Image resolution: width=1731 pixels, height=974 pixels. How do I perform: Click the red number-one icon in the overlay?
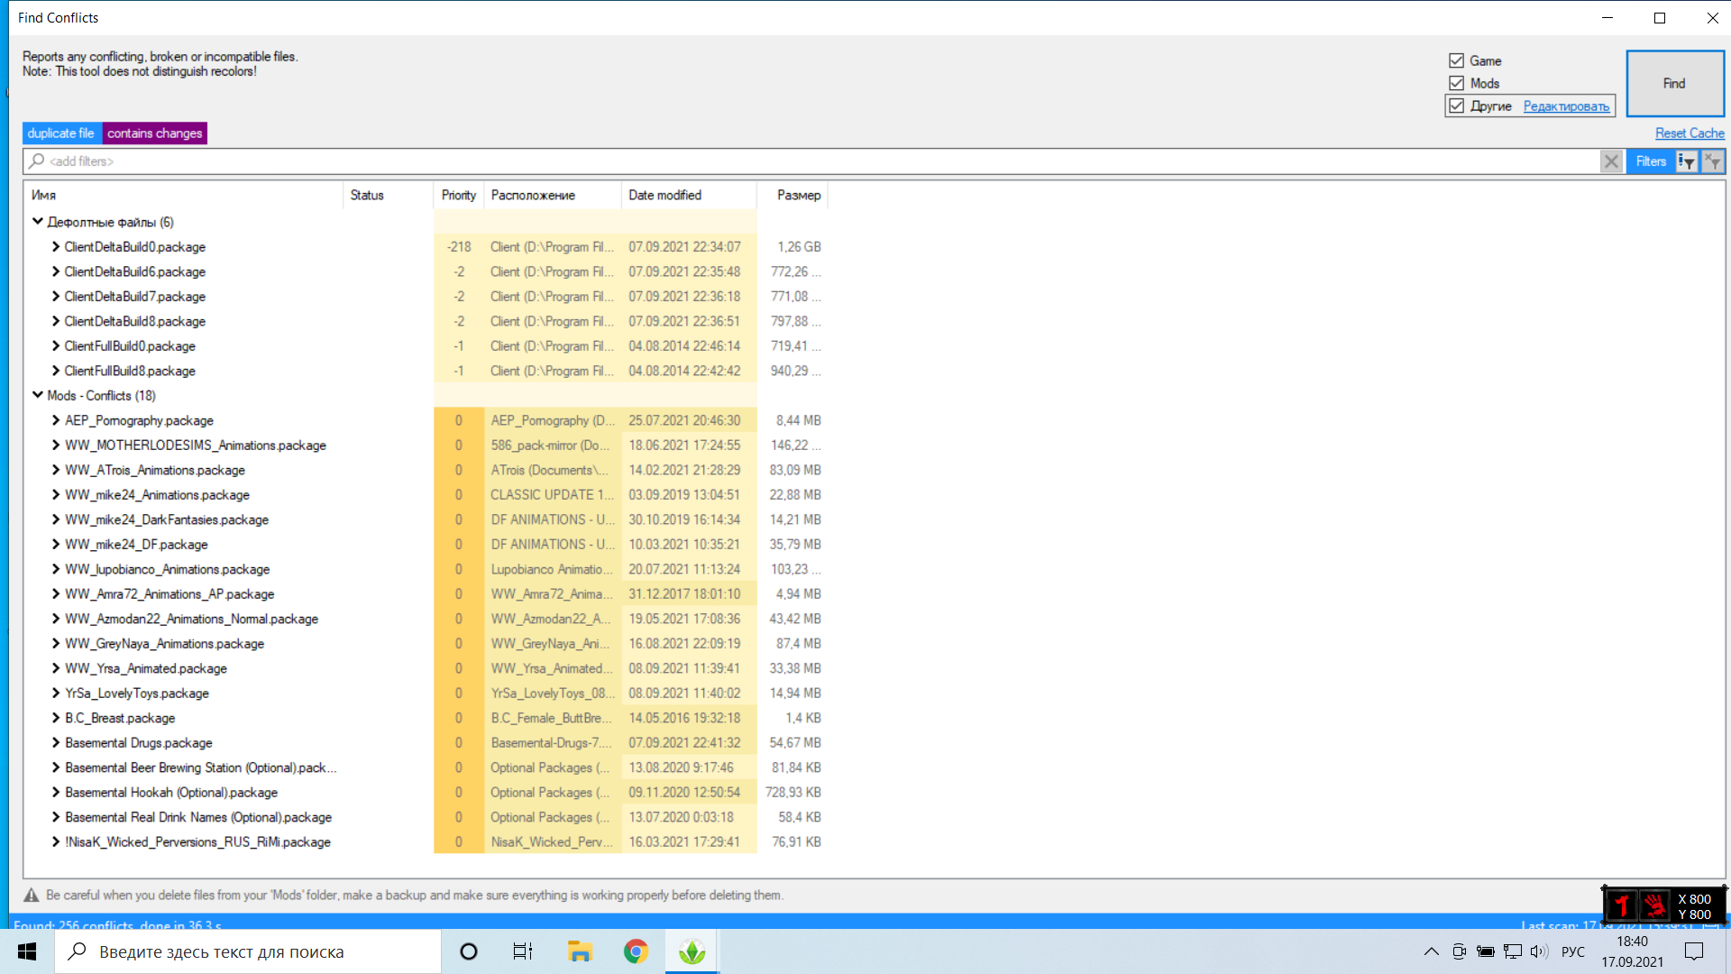click(1622, 905)
